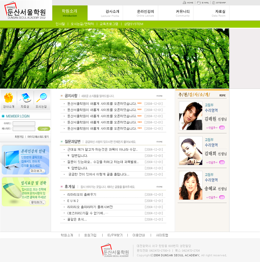Expand MORE for the 공지사항 section
Viewport: 260px width, 262px height.
160,96
